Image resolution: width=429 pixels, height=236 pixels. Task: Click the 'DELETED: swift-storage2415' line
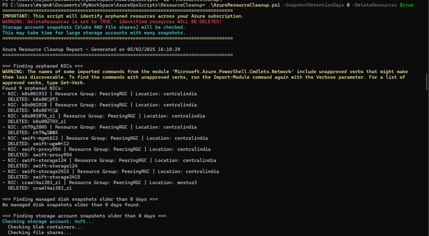(x=44, y=177)
